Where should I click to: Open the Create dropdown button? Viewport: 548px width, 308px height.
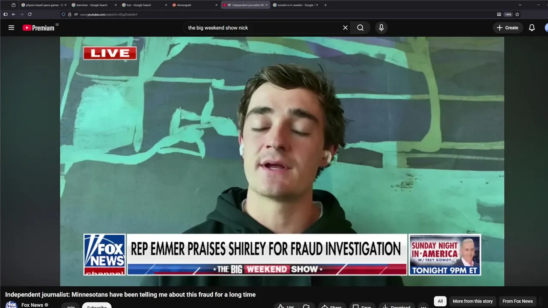pos(507,28)
